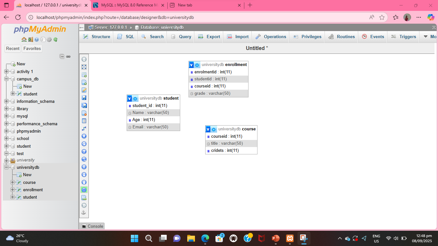438x246 pixels.
Task: Collapse the universitydb database tree node
Action: [6, 168]
